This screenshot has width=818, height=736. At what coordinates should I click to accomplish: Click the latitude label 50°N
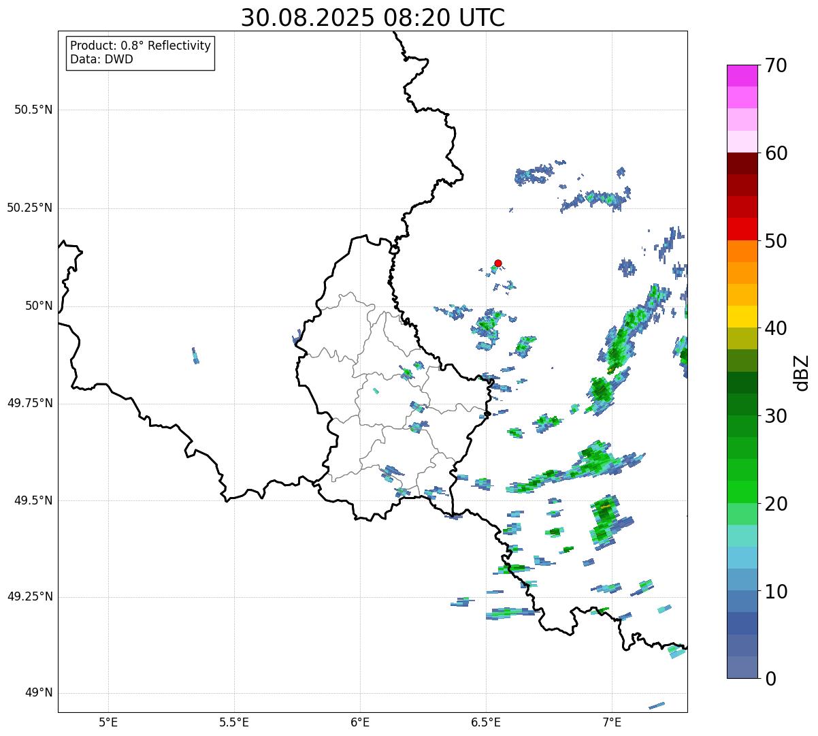click(x=39, y=306)
